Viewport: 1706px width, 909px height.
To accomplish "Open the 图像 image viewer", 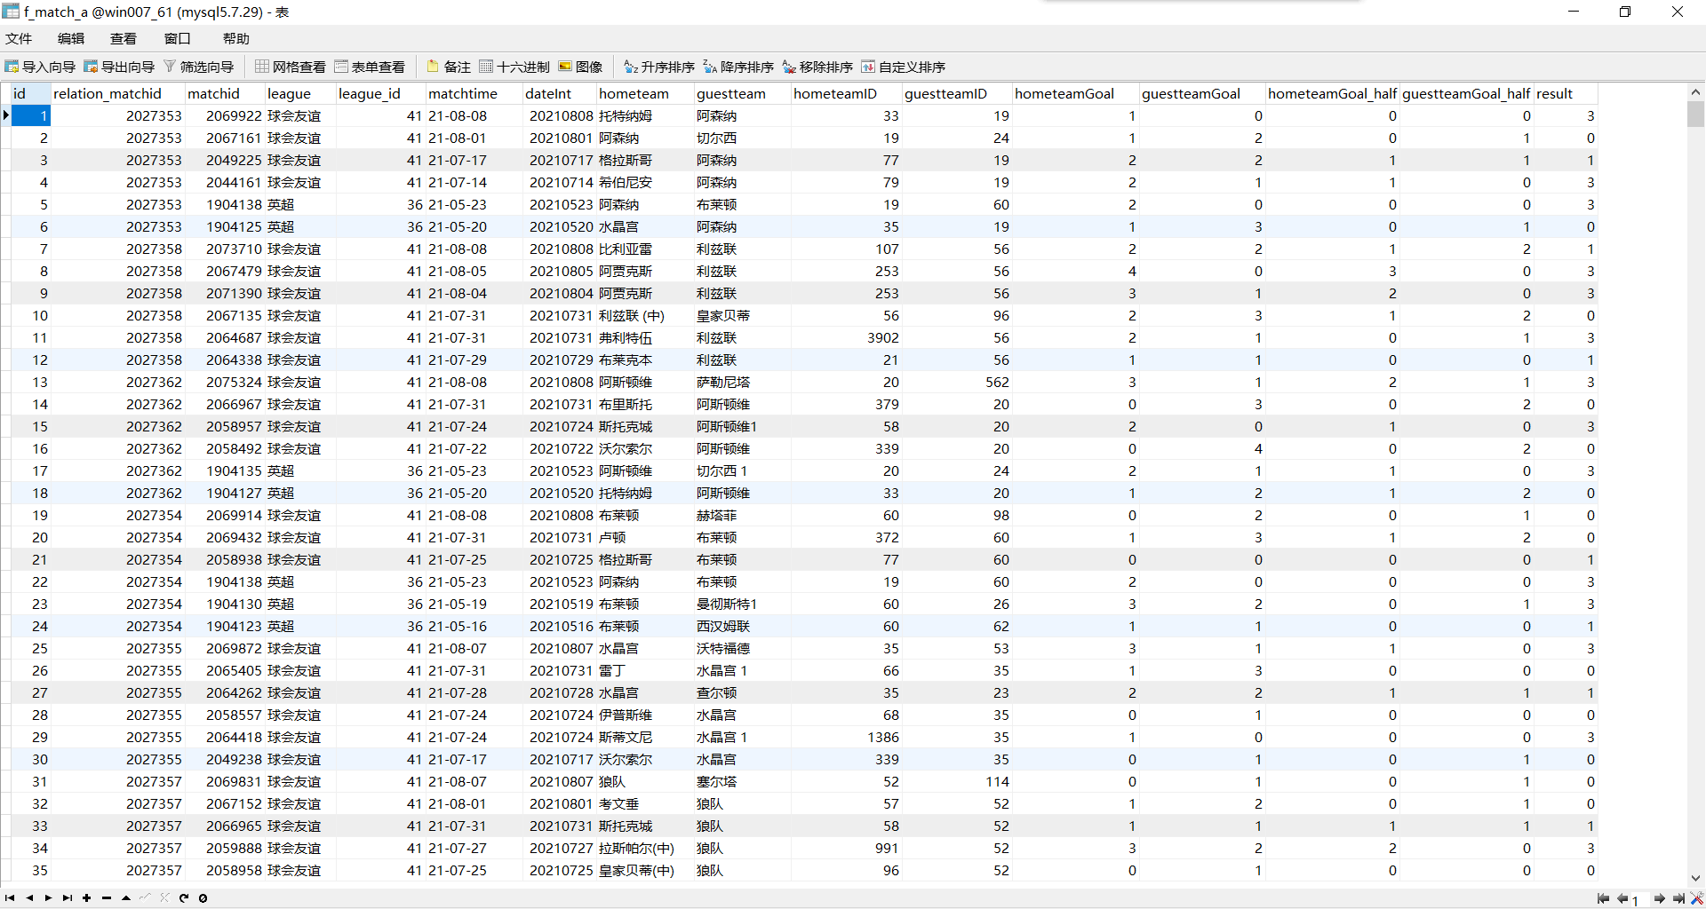I will coord(580,67).
